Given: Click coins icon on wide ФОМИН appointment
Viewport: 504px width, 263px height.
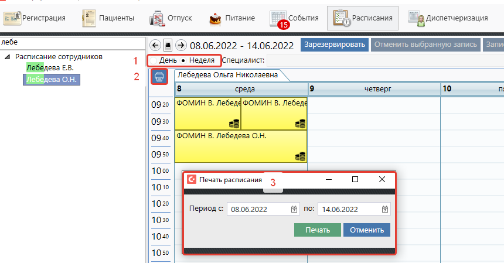Looking at the screenshot, I should [299, 156].
